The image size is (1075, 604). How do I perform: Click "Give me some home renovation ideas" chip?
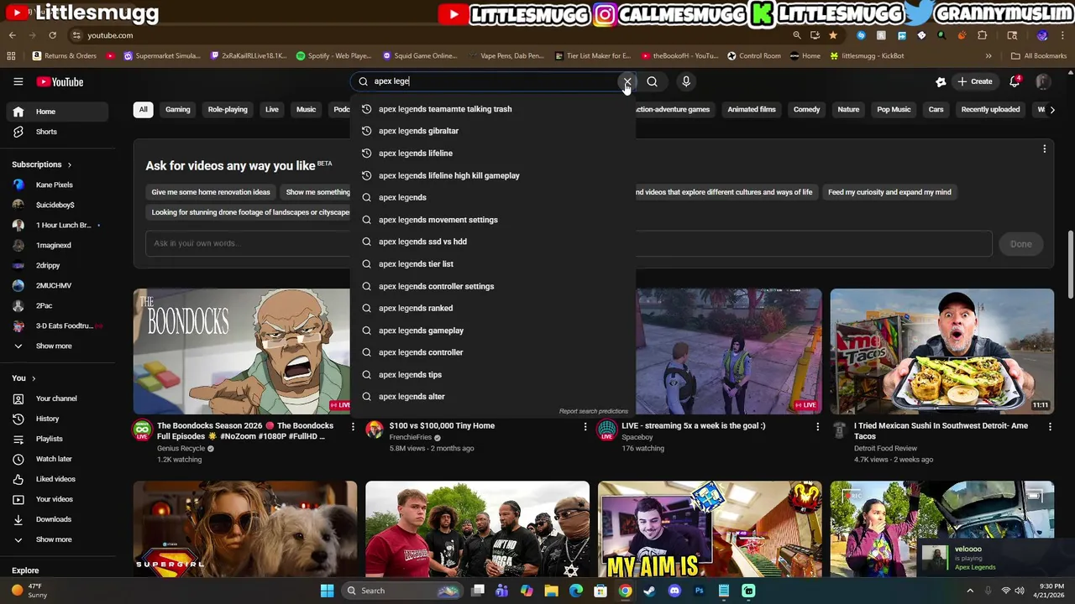pos(211,192)
